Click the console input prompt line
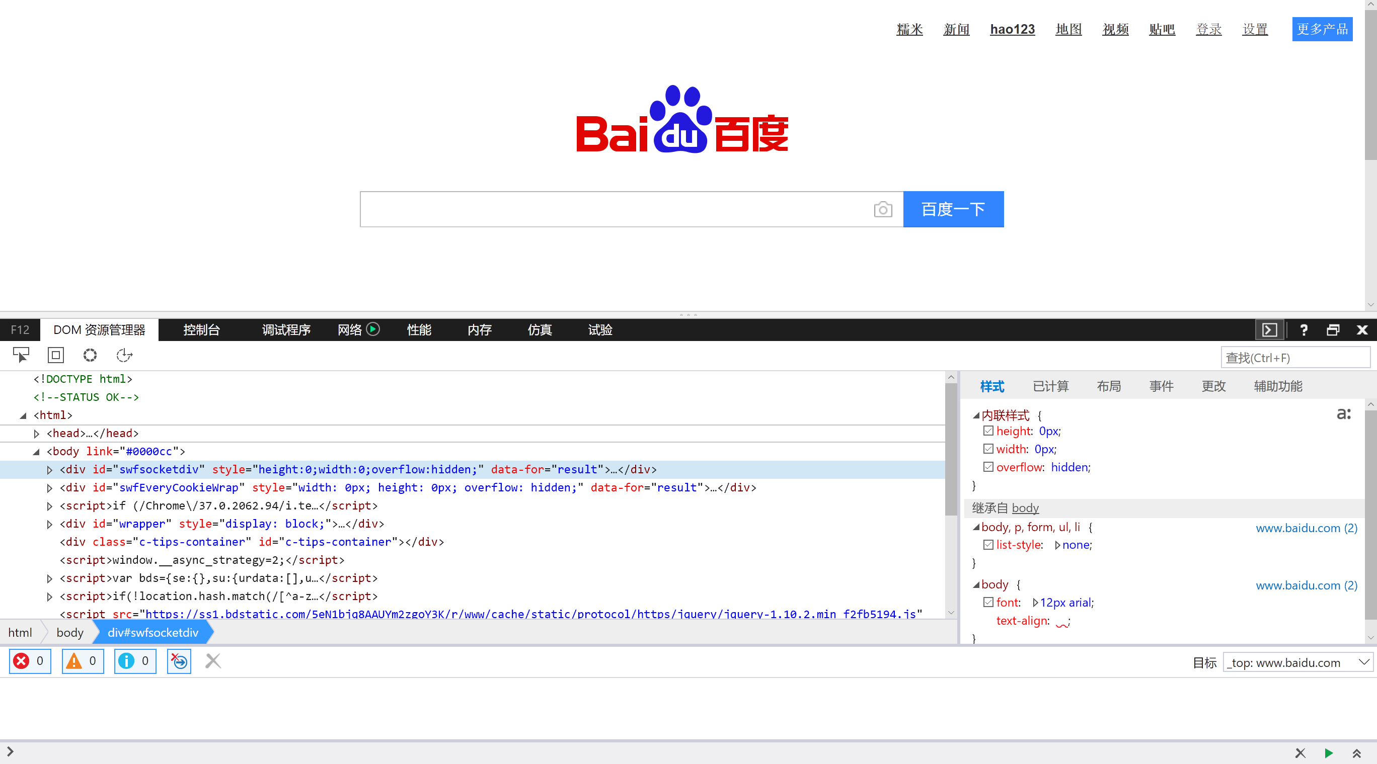Viewport: 1377px width, 764px height. point(642,753)
